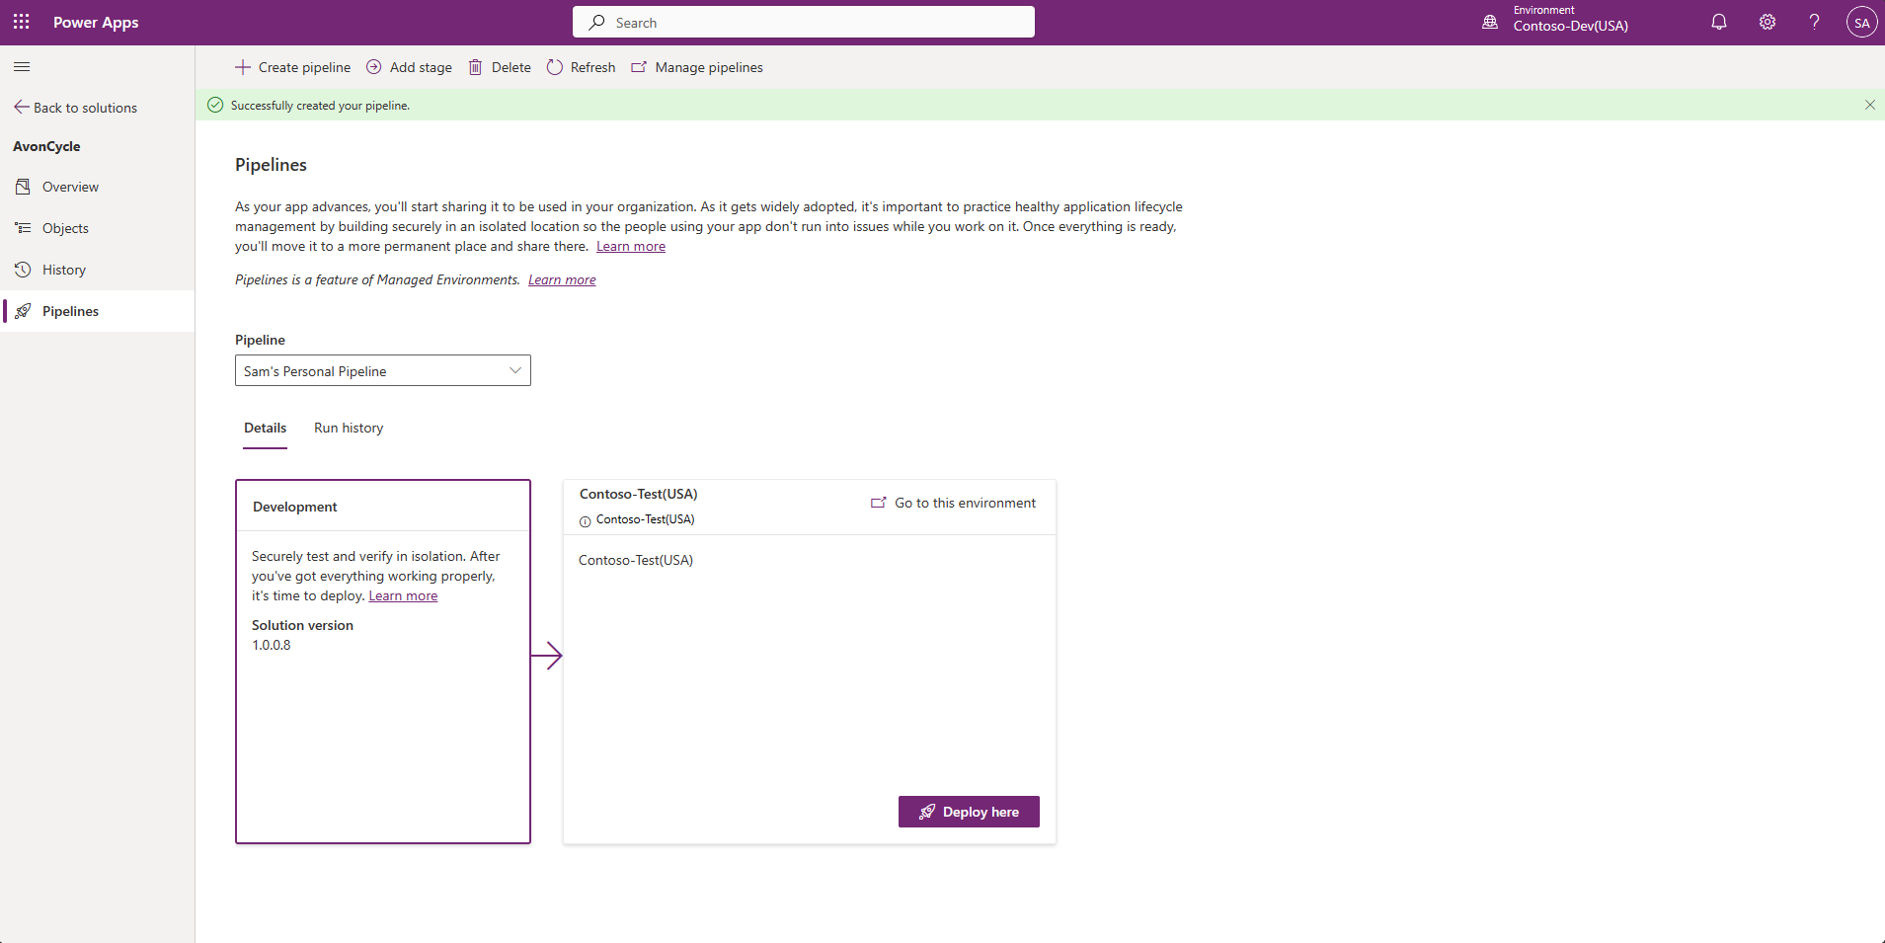The height and width of the screenshot is (943, 1885).
Task: Create a new pipeline from the toolbar
Action: (x=292, y=67)
